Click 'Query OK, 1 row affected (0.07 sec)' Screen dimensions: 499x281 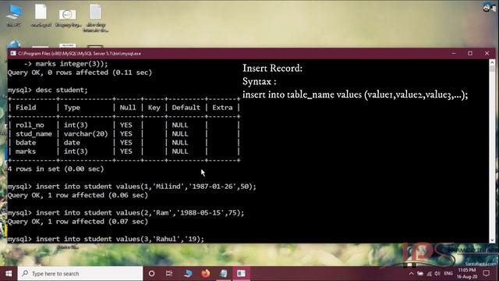pyautogui.click(x=78, y=222)
